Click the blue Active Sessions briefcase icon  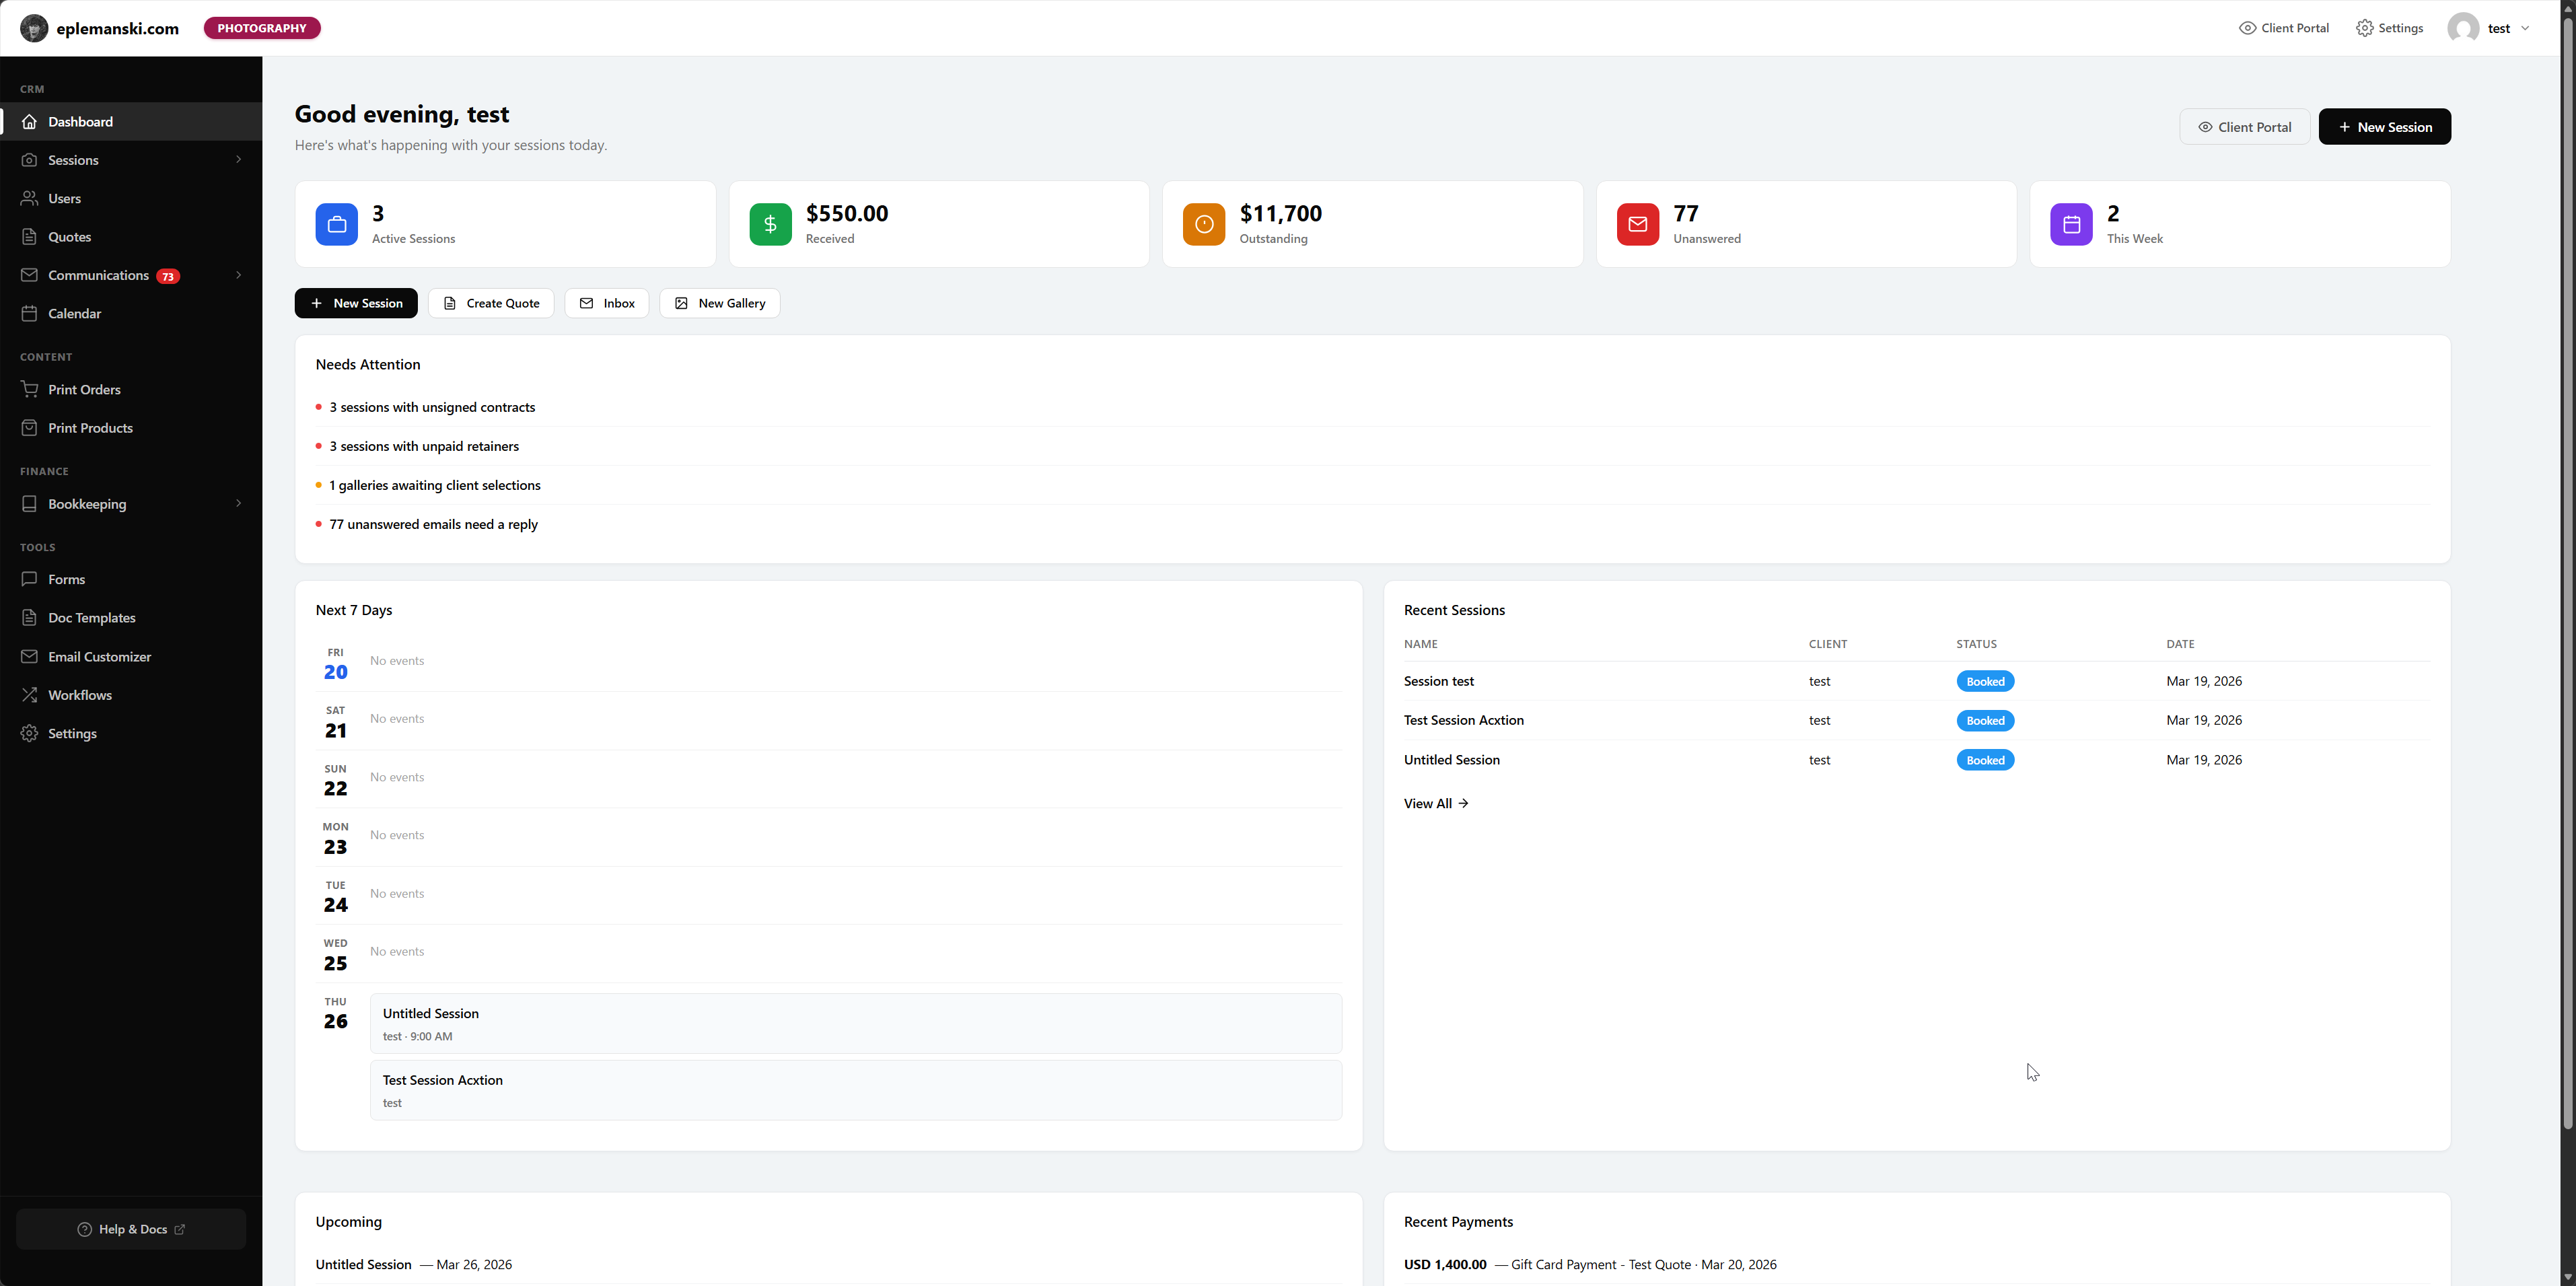click(336, 224)
